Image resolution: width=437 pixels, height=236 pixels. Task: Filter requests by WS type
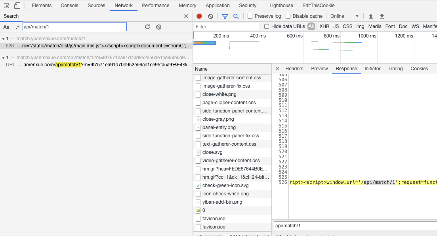[x=415, y=26]
